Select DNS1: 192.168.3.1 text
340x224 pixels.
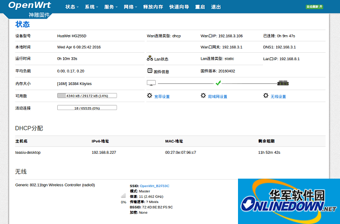click(x=279, y=47)
